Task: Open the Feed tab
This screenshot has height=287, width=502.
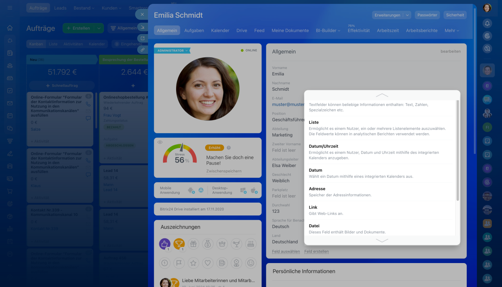Action: point(259,30)
